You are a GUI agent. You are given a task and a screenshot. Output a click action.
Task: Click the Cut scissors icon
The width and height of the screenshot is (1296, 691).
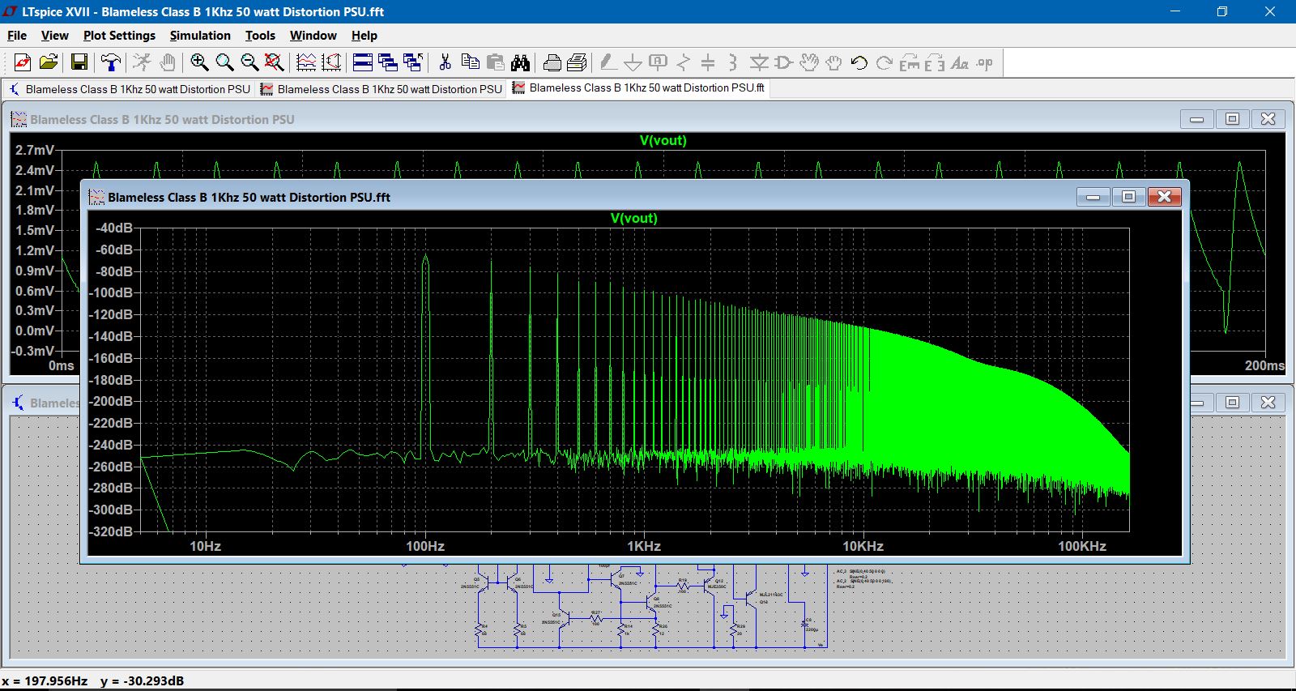445,62
